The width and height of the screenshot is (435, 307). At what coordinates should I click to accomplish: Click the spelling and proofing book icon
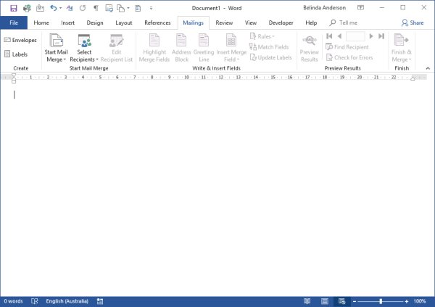pyautogui.click(x=34, y=301)
